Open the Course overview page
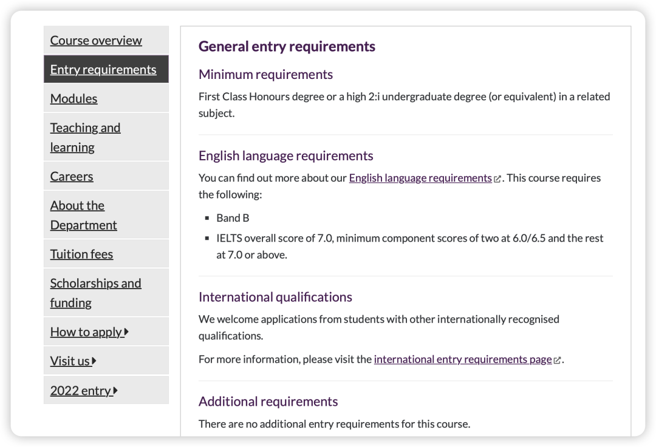 pos(96,41)
